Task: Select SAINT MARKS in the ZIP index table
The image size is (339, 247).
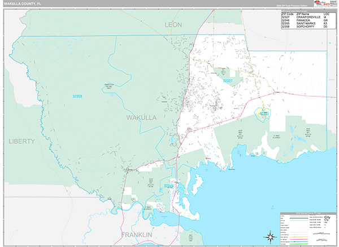Action: [x=306, y=23]
